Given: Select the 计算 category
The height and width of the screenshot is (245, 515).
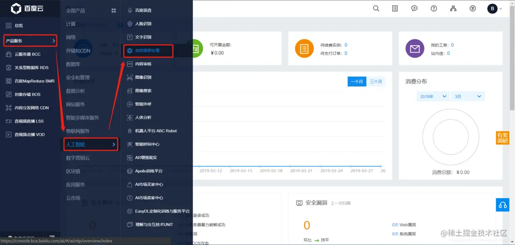Looking at the screenshot, I should coord(71,24).
